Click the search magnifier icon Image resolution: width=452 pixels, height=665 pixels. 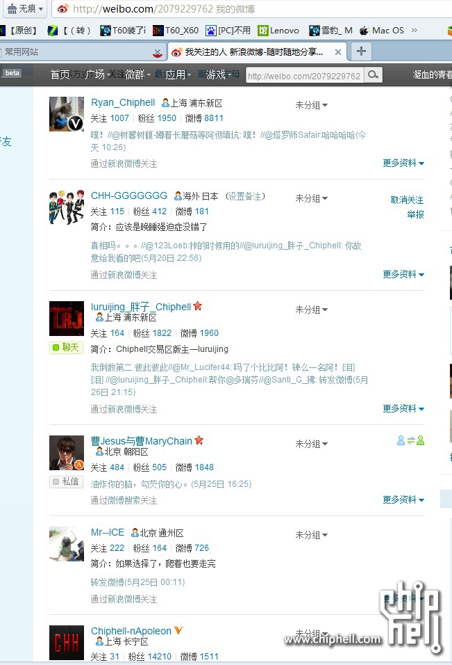pos(373,74)
